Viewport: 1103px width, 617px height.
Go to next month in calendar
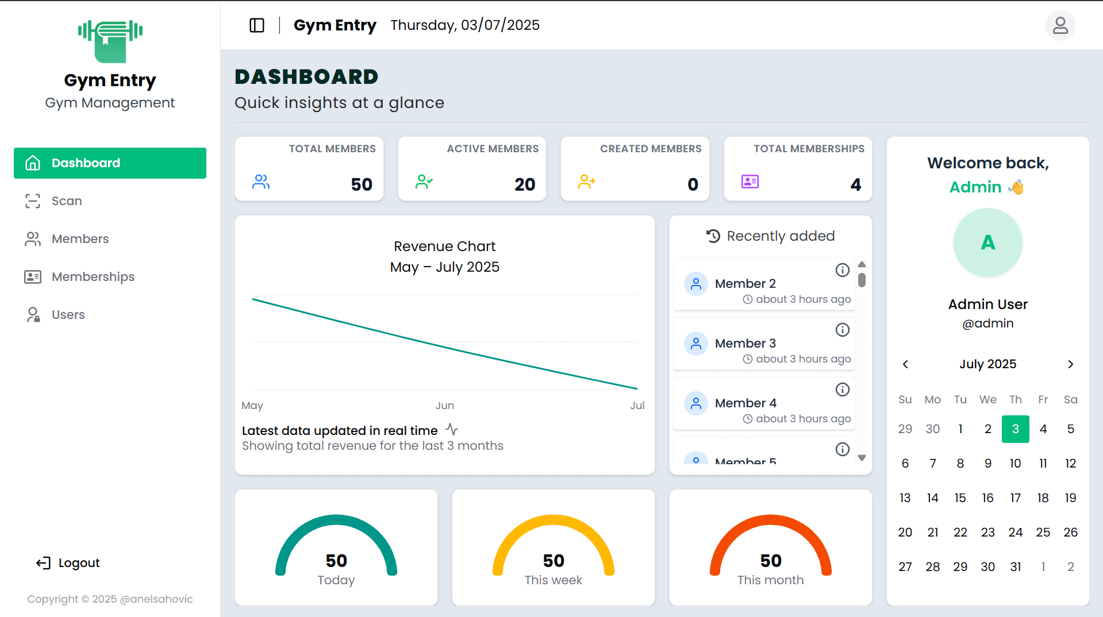[1070, 364]
